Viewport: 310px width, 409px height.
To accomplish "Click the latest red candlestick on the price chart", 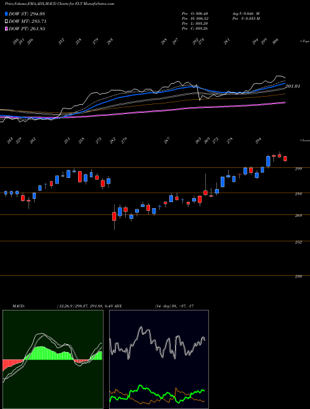I will 285,159.
